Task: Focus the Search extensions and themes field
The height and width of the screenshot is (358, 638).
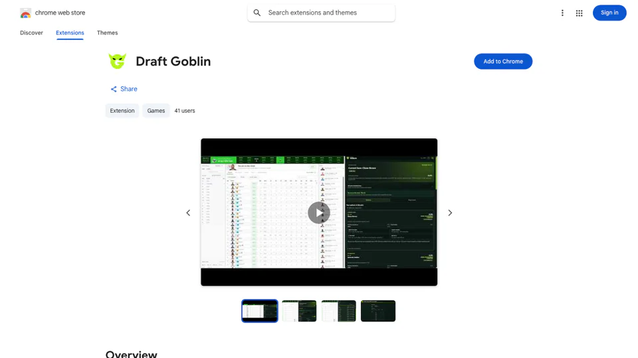Action: click(x=321, y=13)
